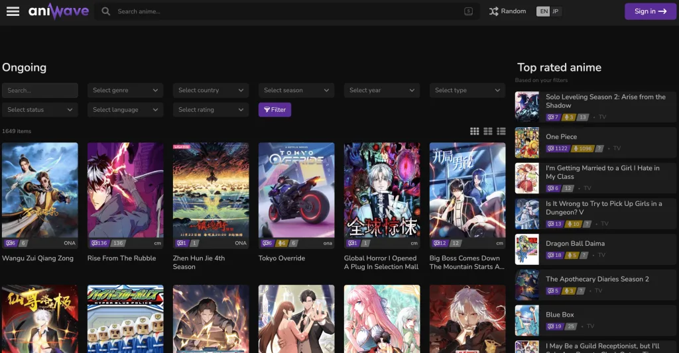Click the 1649 items count text
Image resolution: width=679 pixels, height=353 pixels.
(17, 131)
